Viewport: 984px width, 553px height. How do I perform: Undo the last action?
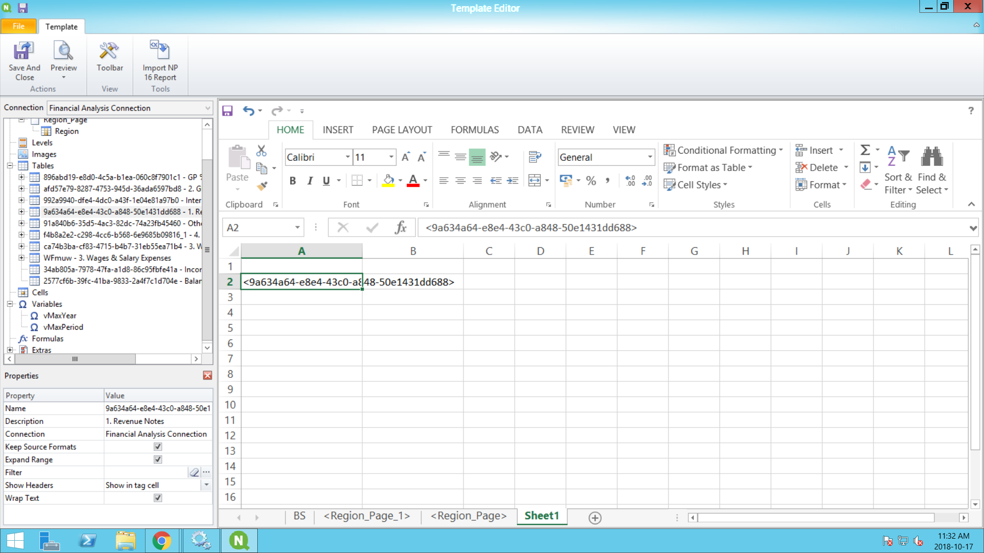(x=249, y=111)
